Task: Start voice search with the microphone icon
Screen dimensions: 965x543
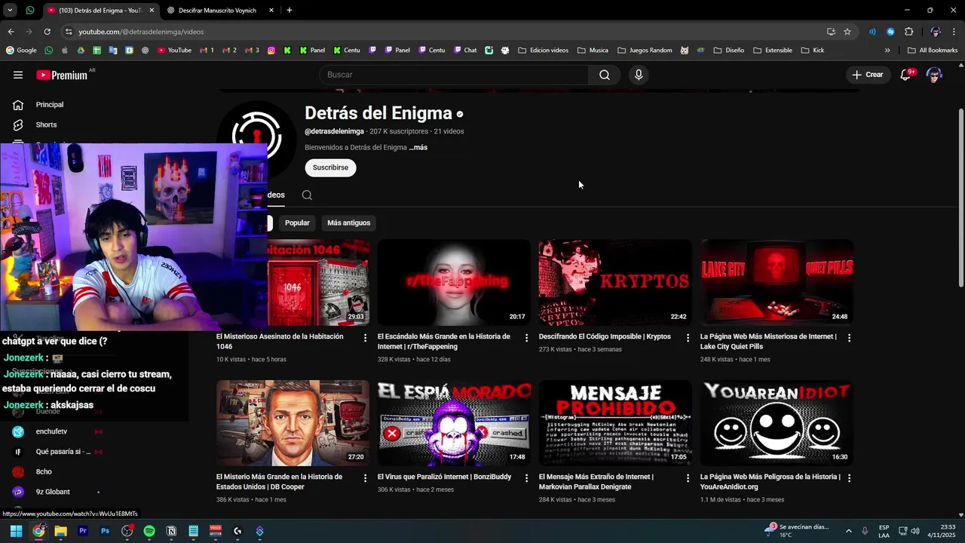Action: click(x=639, y=75)
